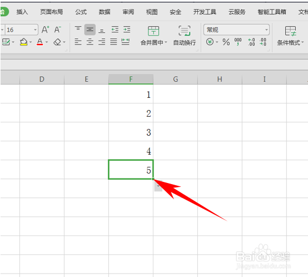Click the Merge and Center (合并居中) icon
308x277 pixels.
pyautogui.click(x=153, y=31)
